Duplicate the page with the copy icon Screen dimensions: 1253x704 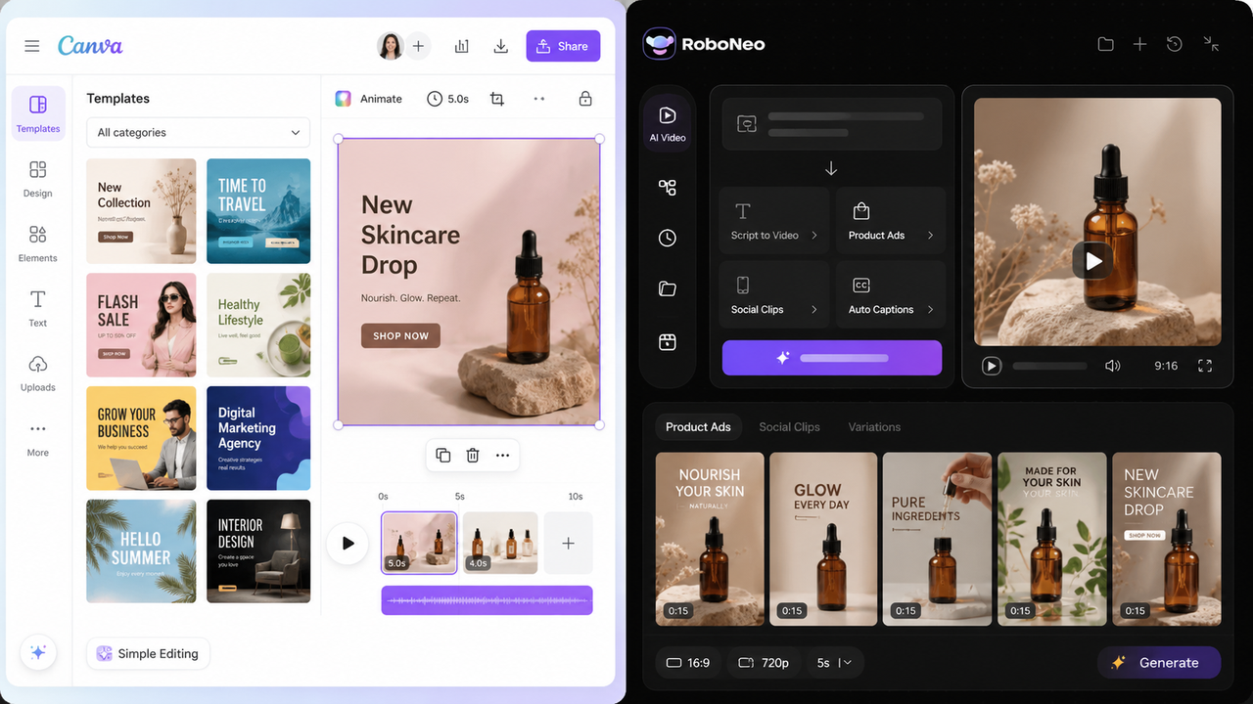tap(443, 455)
